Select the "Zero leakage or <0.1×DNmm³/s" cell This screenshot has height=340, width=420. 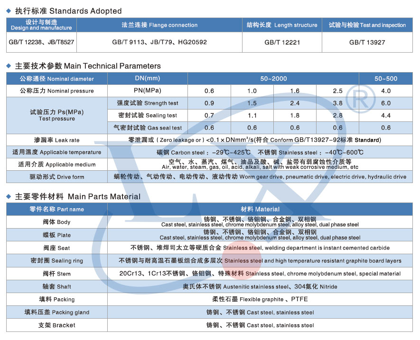pos(260,140)
